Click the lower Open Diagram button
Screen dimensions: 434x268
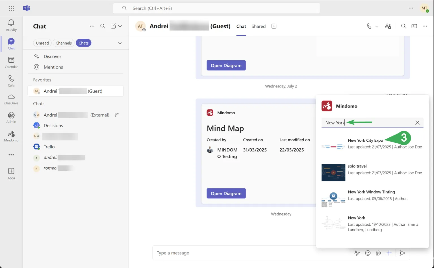pos(226,193)
